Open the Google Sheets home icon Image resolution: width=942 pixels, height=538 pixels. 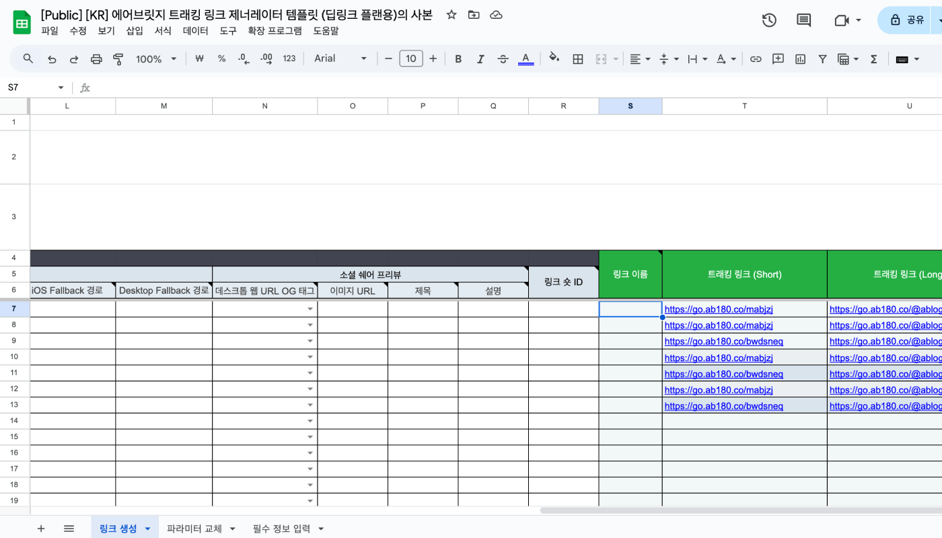22,22
